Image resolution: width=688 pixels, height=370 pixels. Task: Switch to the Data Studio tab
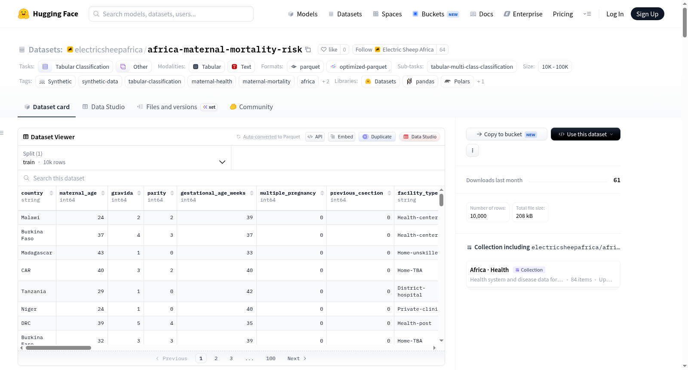pos(104,107)
